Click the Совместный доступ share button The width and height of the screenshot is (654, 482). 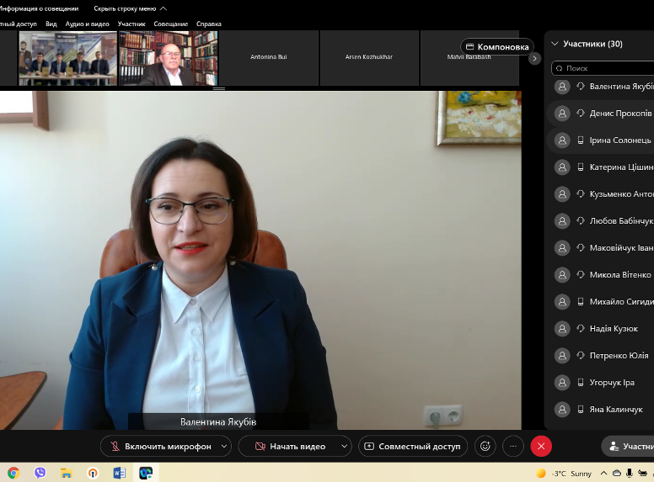point(412,446)
